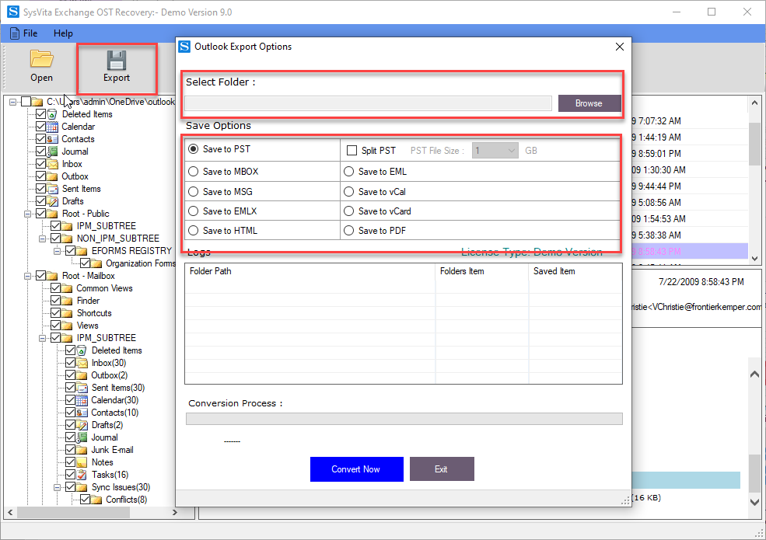
Task: Collapse the EFORMS REGISTRY node
Action: point(57,251)
